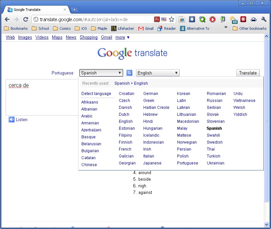Image resolution: width=271 pixels, height=229 pixels.
Task: Select Images from the top navigation bar
Action: click(x=25, y=37)
